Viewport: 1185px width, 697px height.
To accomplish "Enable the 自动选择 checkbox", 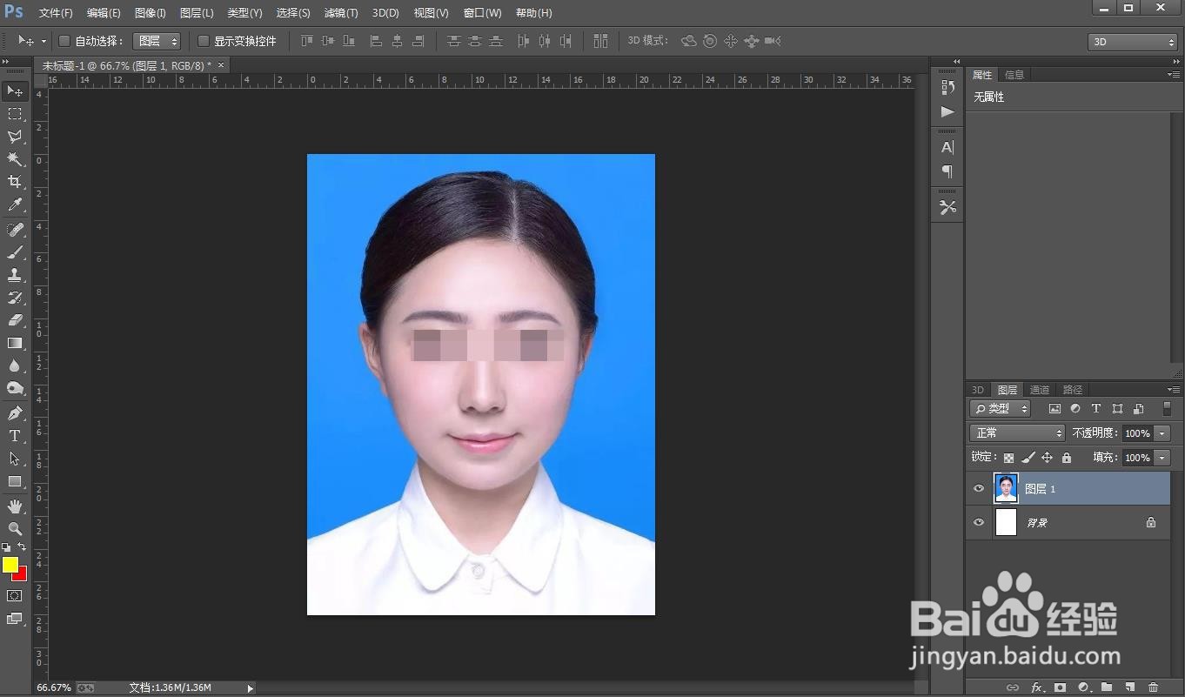I will (64, 41).
